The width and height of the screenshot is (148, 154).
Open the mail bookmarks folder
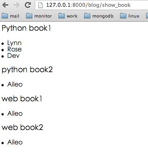click(10, 16)
